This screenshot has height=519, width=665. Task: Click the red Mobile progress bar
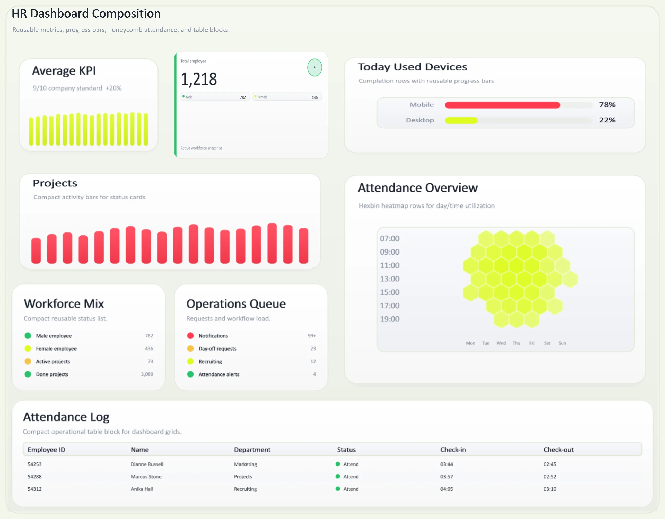click(x=502, y=105)
